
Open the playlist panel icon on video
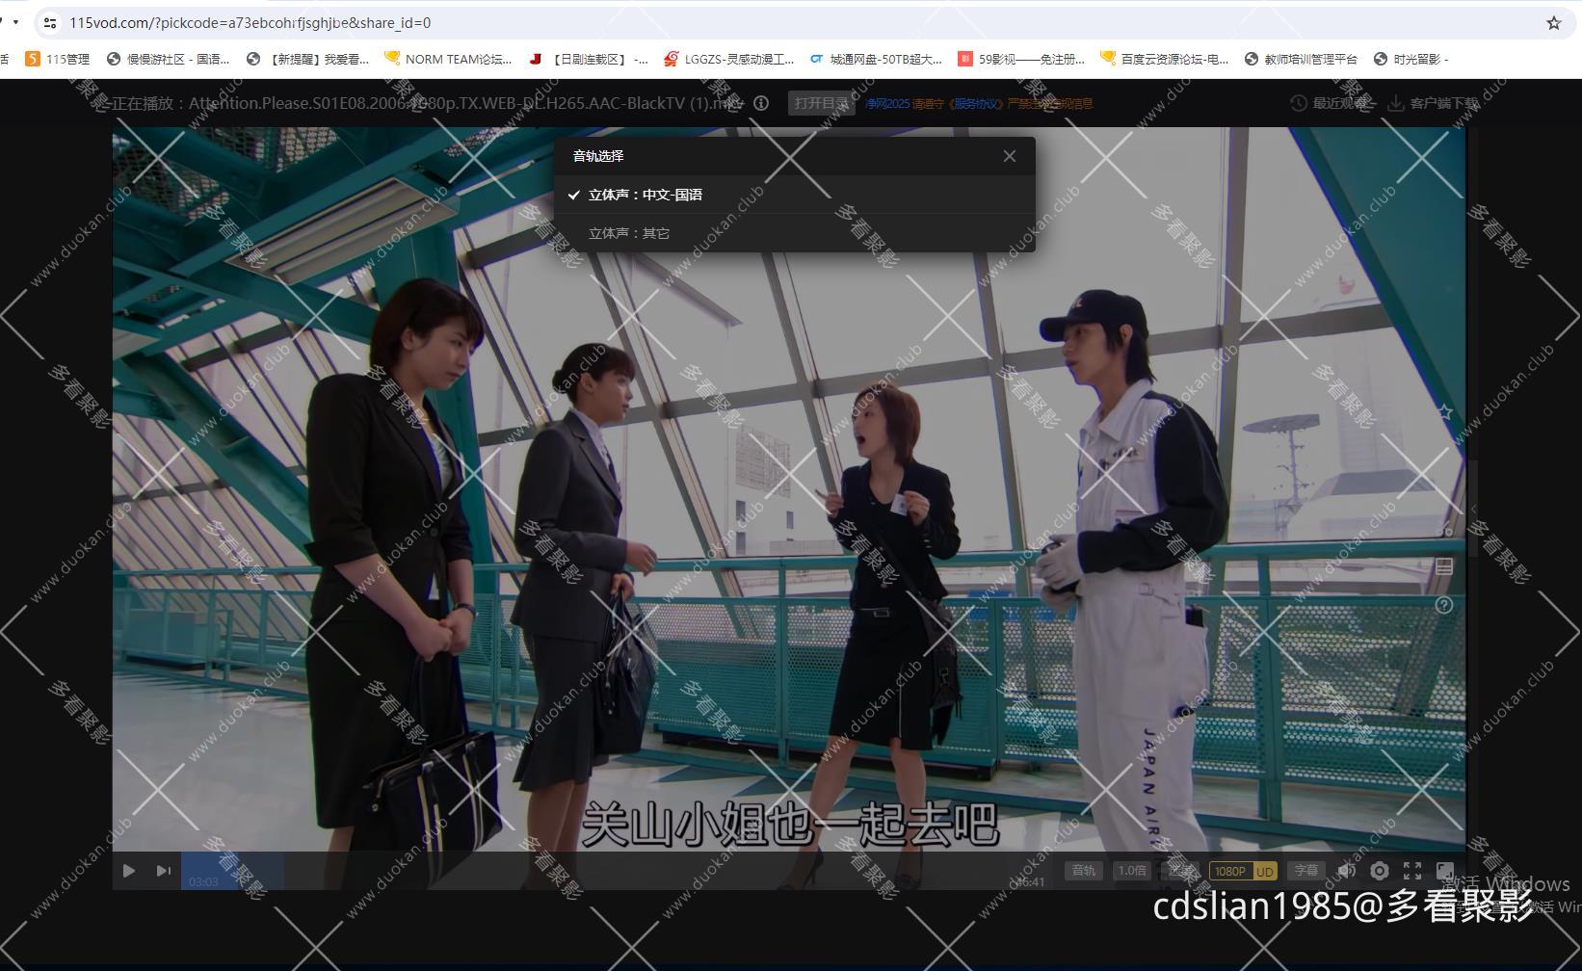coord(1444,567)
